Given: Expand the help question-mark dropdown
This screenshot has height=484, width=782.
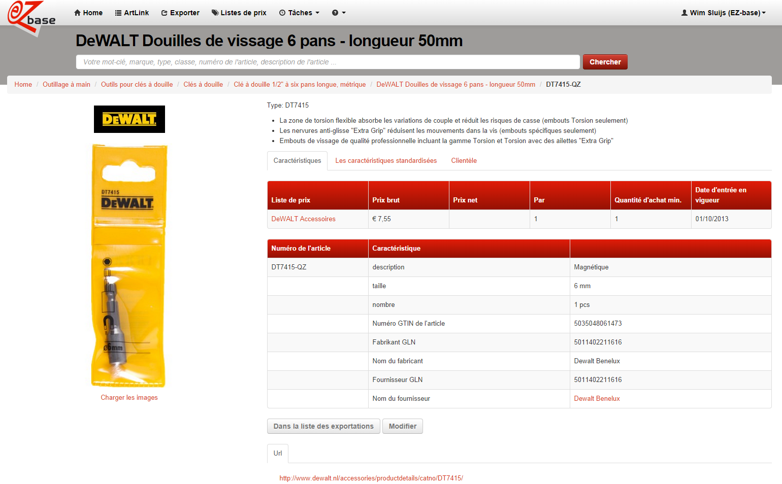Looking at the screenshot, I should click(339, 13).
